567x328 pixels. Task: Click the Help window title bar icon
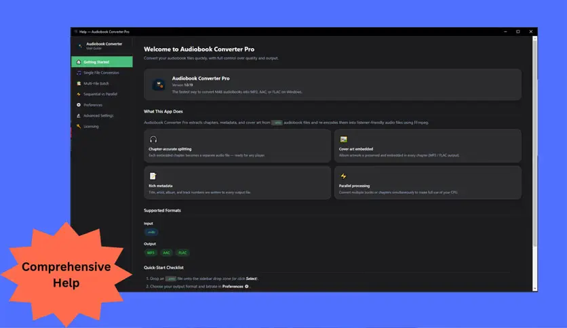point(75,31)
